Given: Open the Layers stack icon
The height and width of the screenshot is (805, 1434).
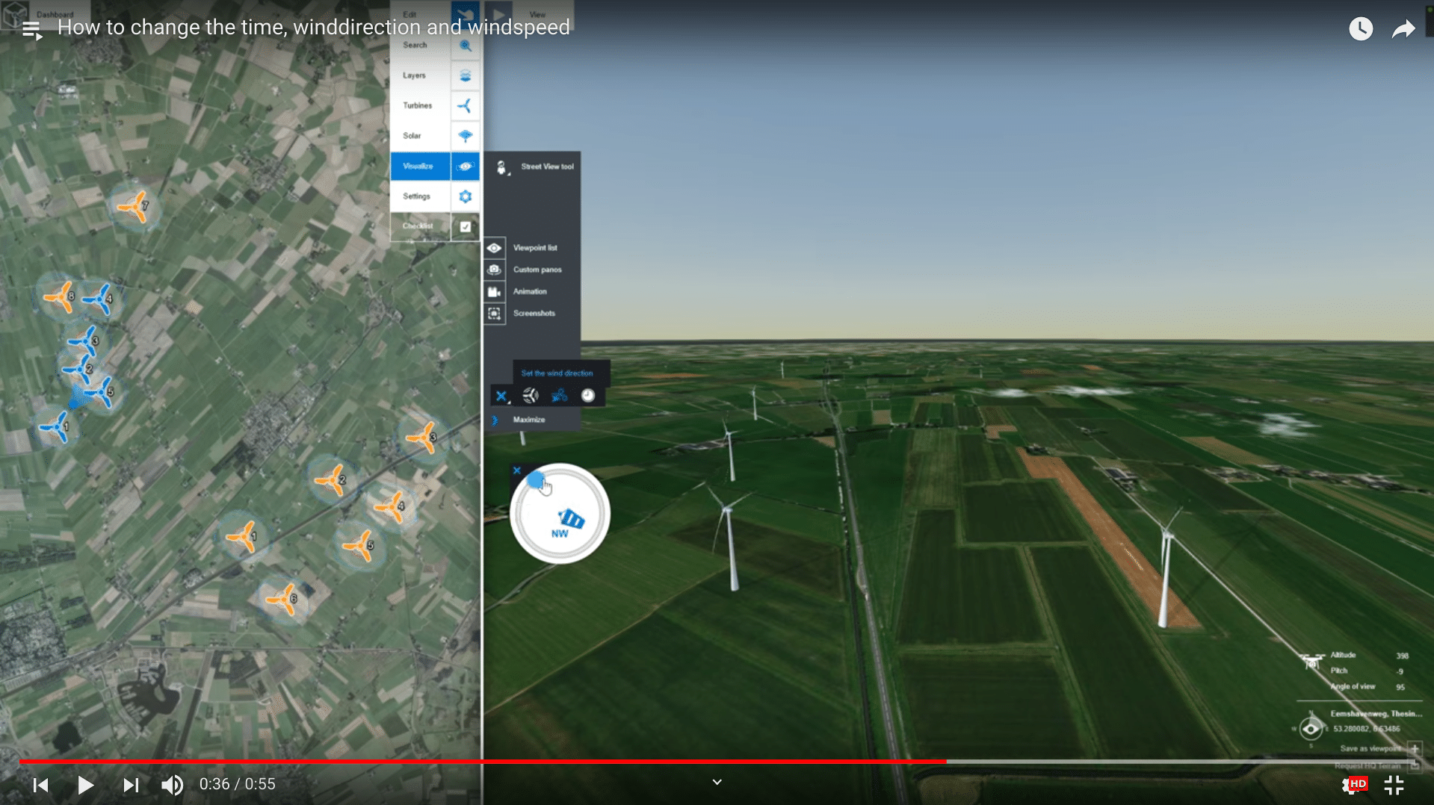Looking at the screenshot, I should (x=465, y=75).
